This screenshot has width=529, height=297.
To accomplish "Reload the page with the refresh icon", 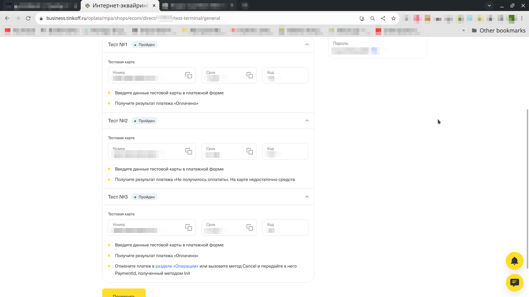I will point(28,18).
